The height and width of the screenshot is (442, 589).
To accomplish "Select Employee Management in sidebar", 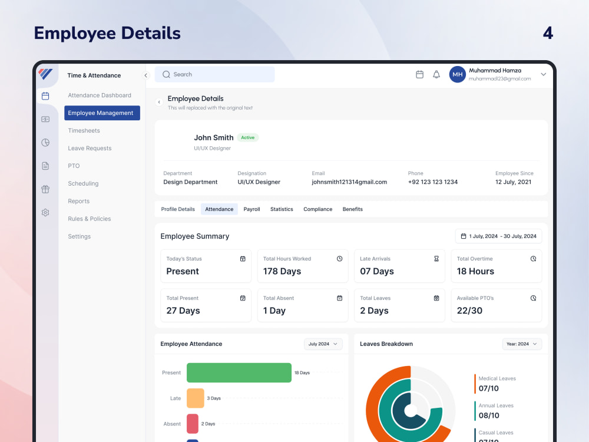I will click(x=102, y=113).
